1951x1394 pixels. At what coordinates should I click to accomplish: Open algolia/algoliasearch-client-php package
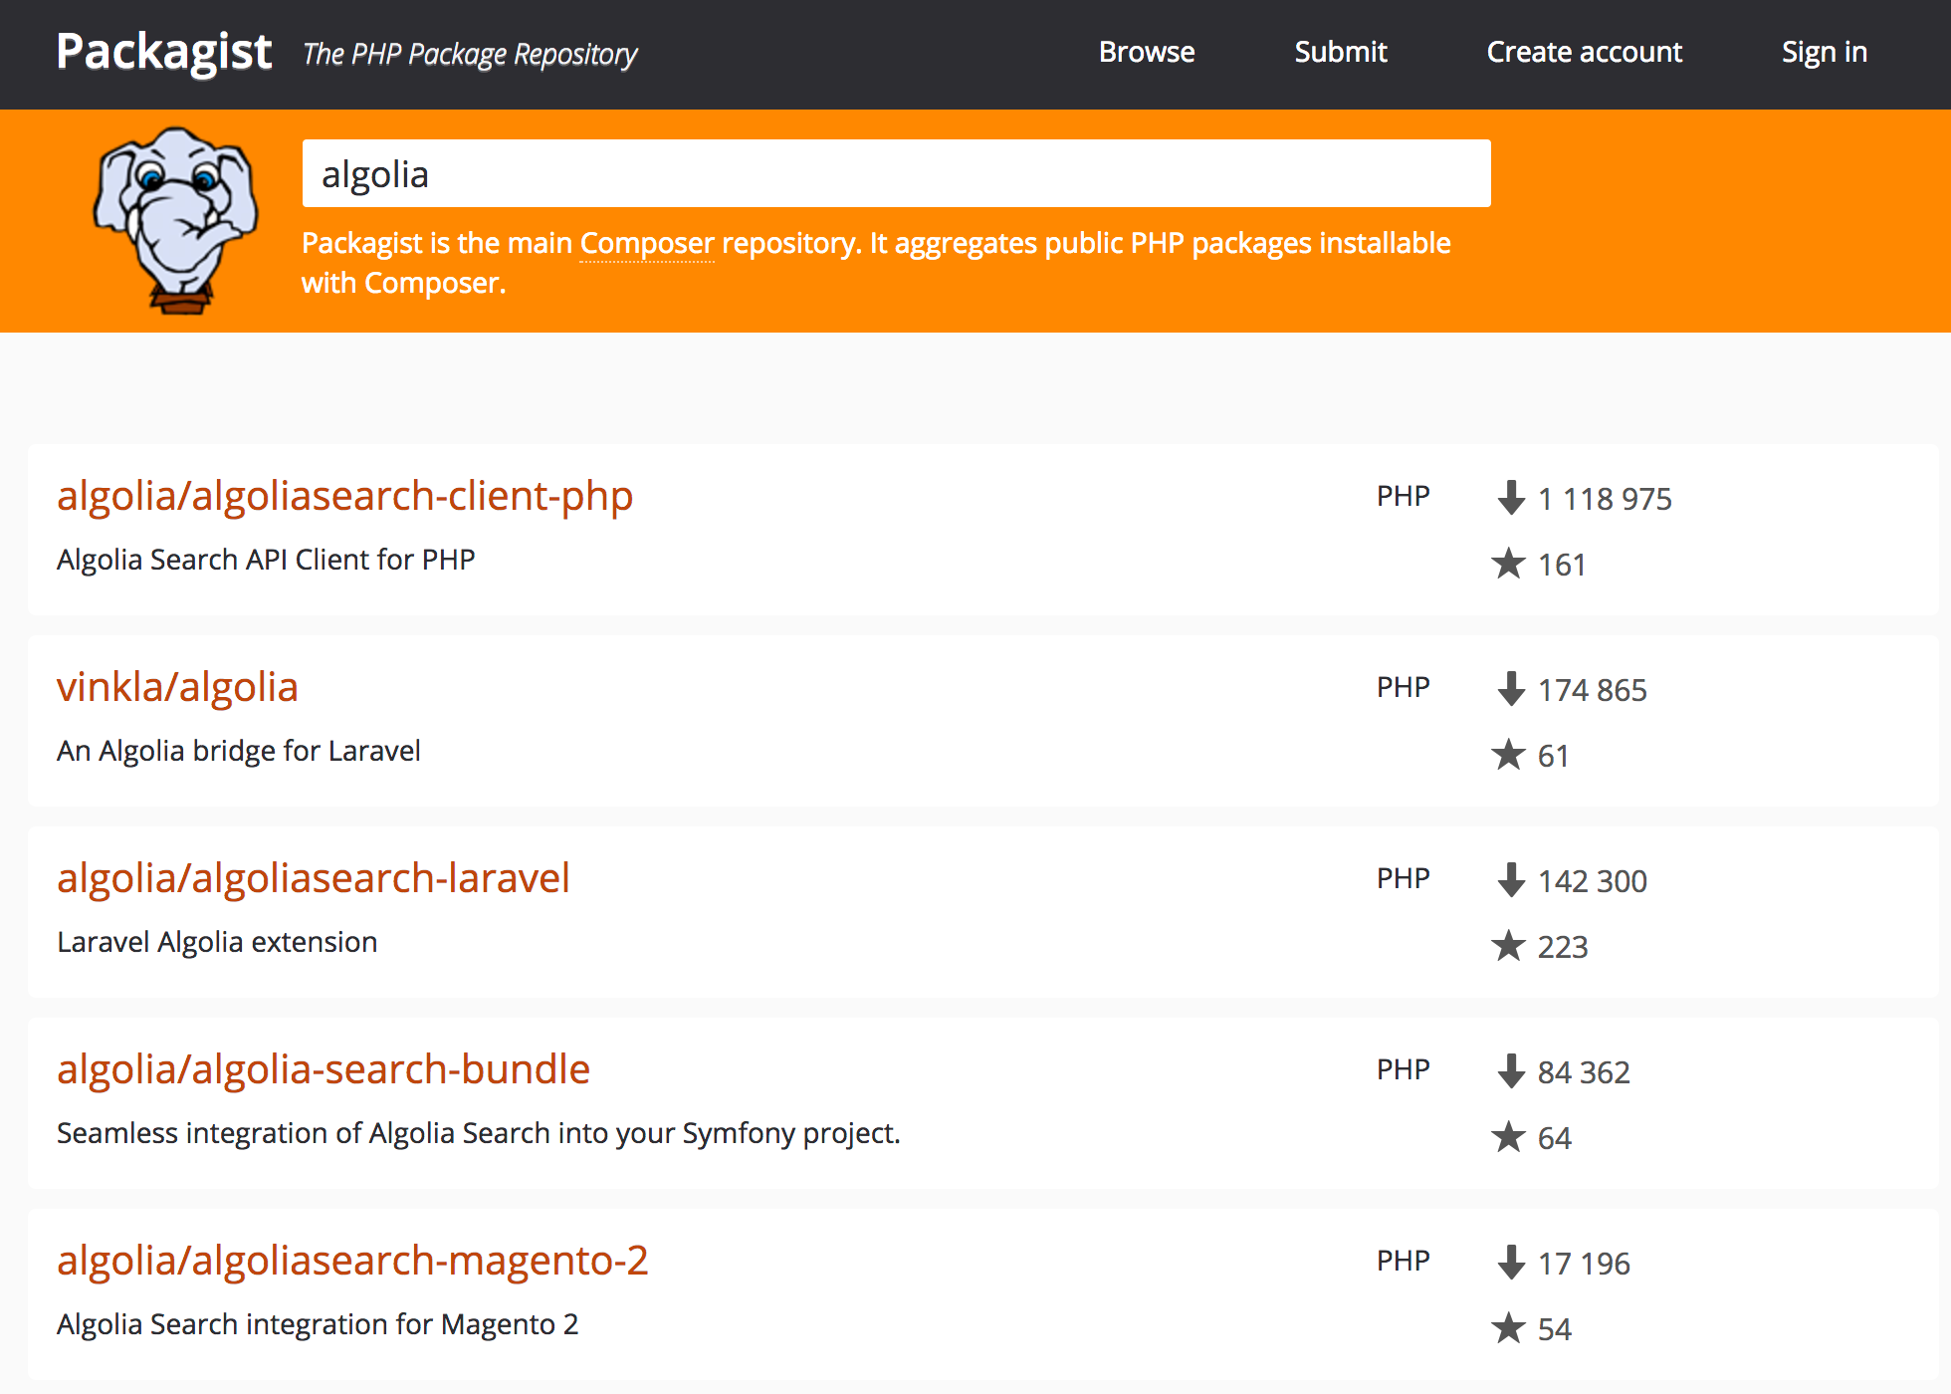tap(344, 496)
